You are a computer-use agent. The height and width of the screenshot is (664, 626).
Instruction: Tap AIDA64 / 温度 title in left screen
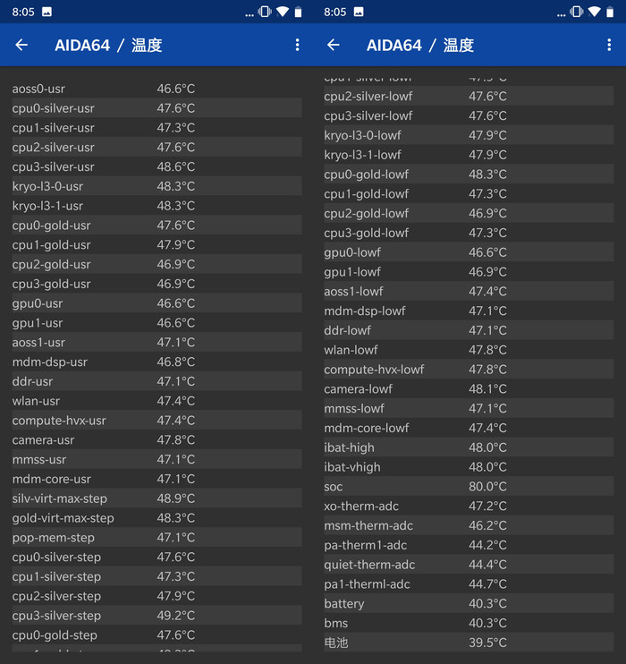coord(108,45)
